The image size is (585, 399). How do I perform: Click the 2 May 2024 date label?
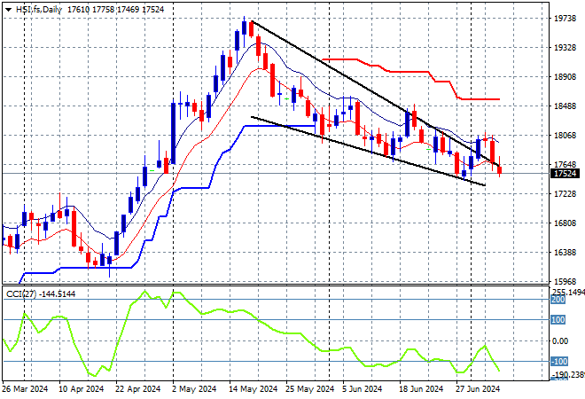tap(194, 389)
